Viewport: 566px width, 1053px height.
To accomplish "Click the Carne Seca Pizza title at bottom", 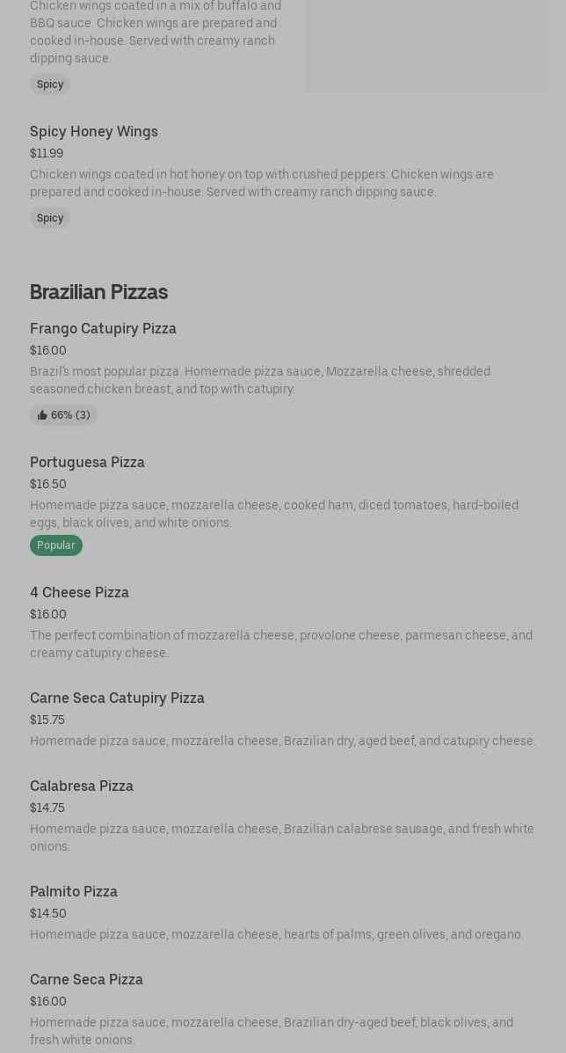I will point(86,979).
